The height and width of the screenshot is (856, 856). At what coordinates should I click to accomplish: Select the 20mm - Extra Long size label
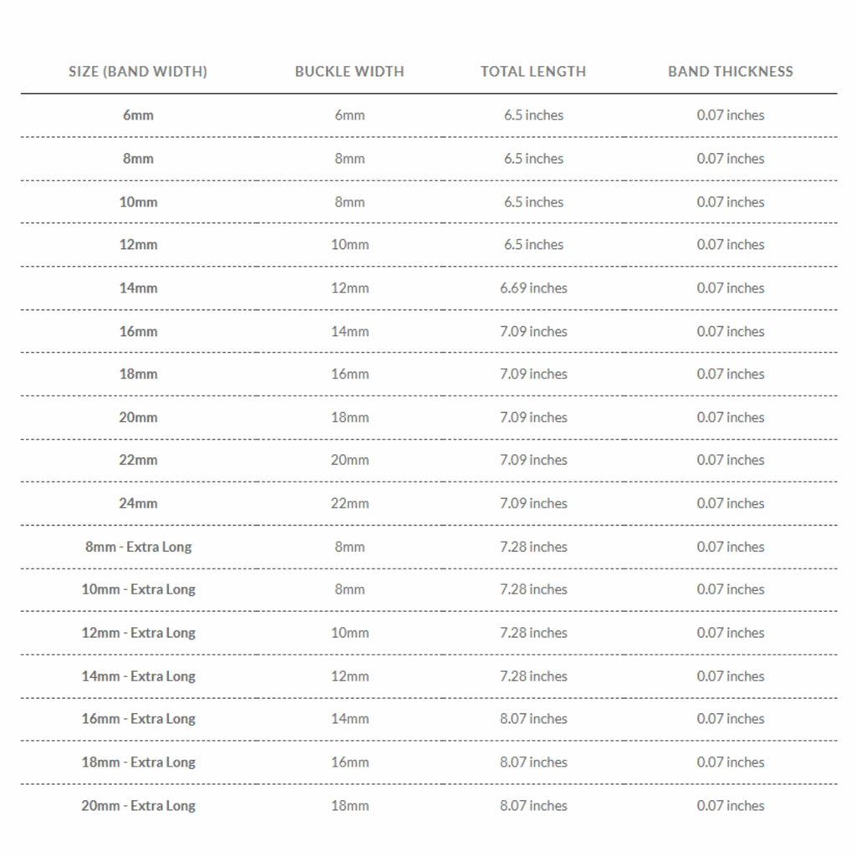(138, 806)
